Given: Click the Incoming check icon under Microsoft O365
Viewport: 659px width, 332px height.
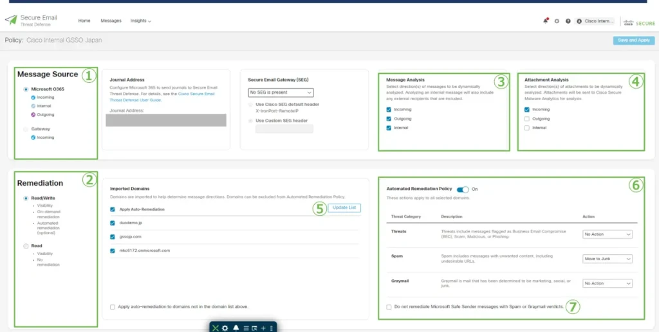Looking at the screenshot, I should [x=33, y=97].
